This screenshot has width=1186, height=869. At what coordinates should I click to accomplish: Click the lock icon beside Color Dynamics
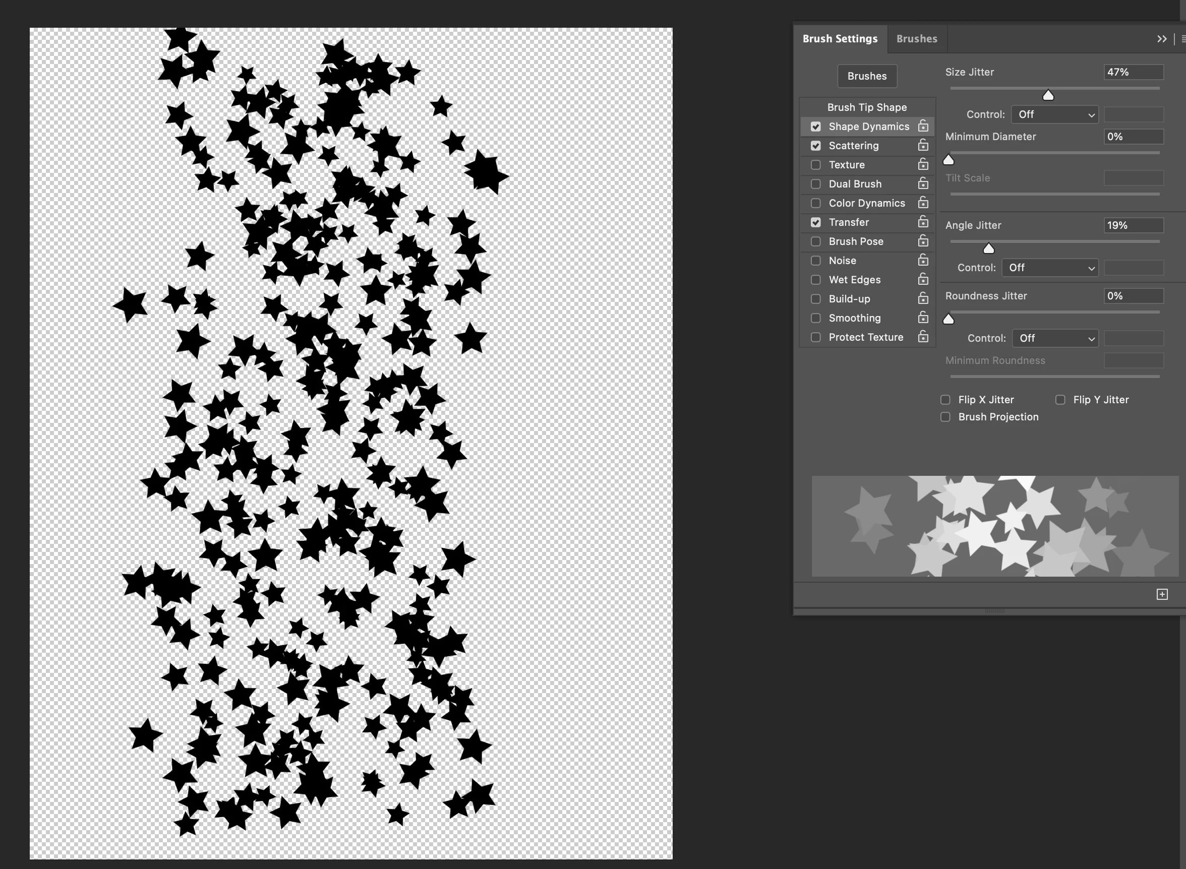(x=923, y=203)
